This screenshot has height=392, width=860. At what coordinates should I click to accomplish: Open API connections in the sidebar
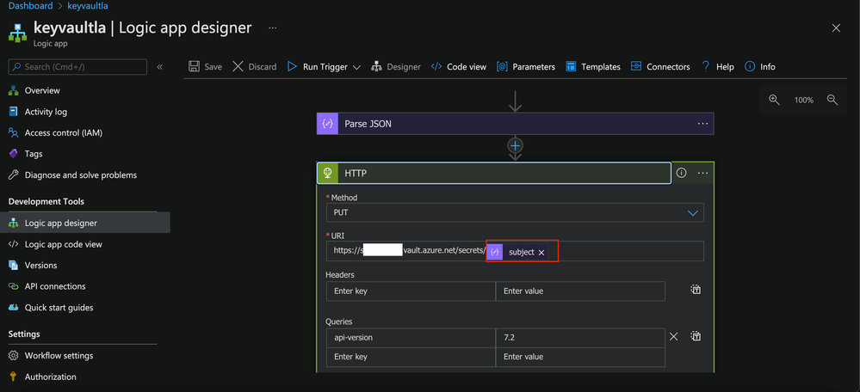tap(55, 286)
